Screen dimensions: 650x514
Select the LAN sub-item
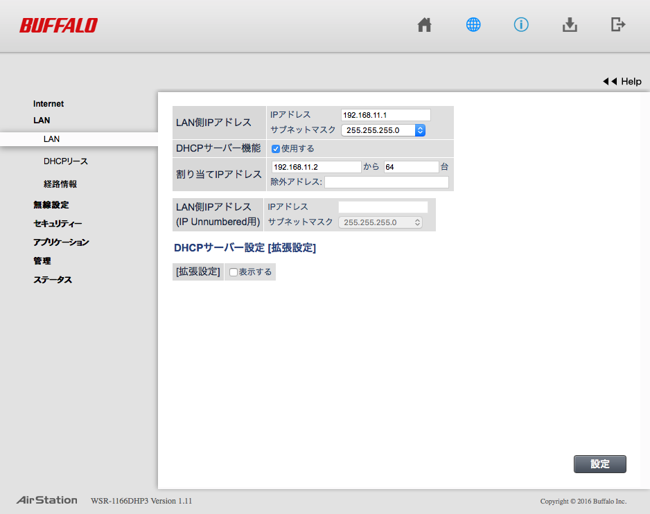tap(51, 139)
